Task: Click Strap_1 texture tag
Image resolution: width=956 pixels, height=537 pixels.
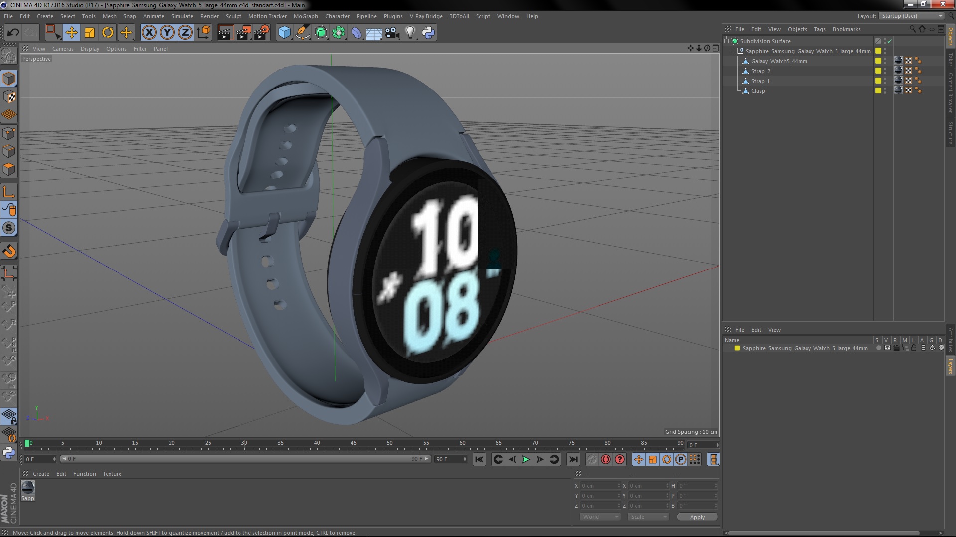Action: click(x=909, y=81)
